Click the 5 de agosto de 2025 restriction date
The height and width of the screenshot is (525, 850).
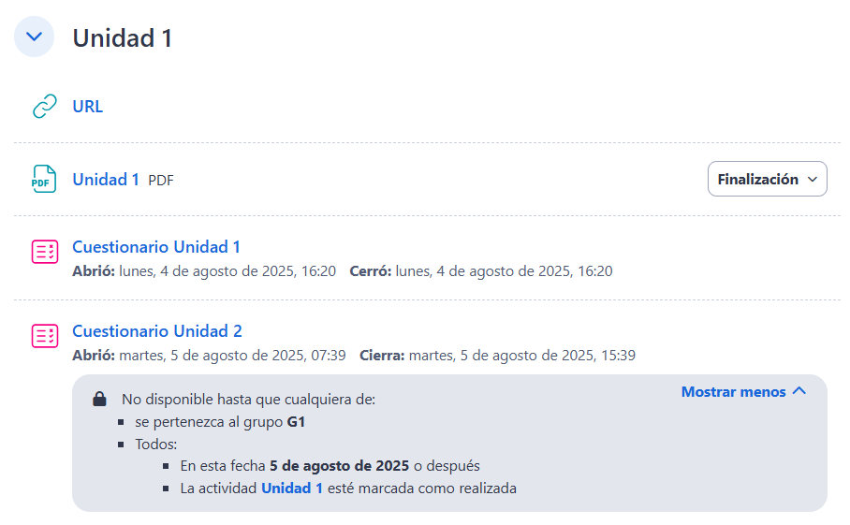tap(340, 466)
